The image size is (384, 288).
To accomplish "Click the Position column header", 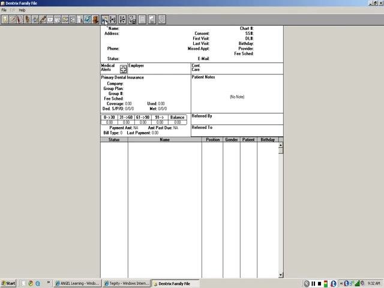I will pos(212,140).
